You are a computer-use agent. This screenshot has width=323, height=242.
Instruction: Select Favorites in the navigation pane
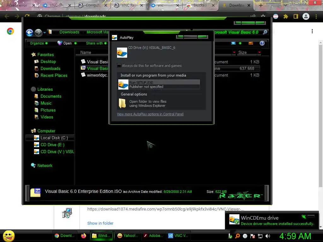click(x=45, y=55)
